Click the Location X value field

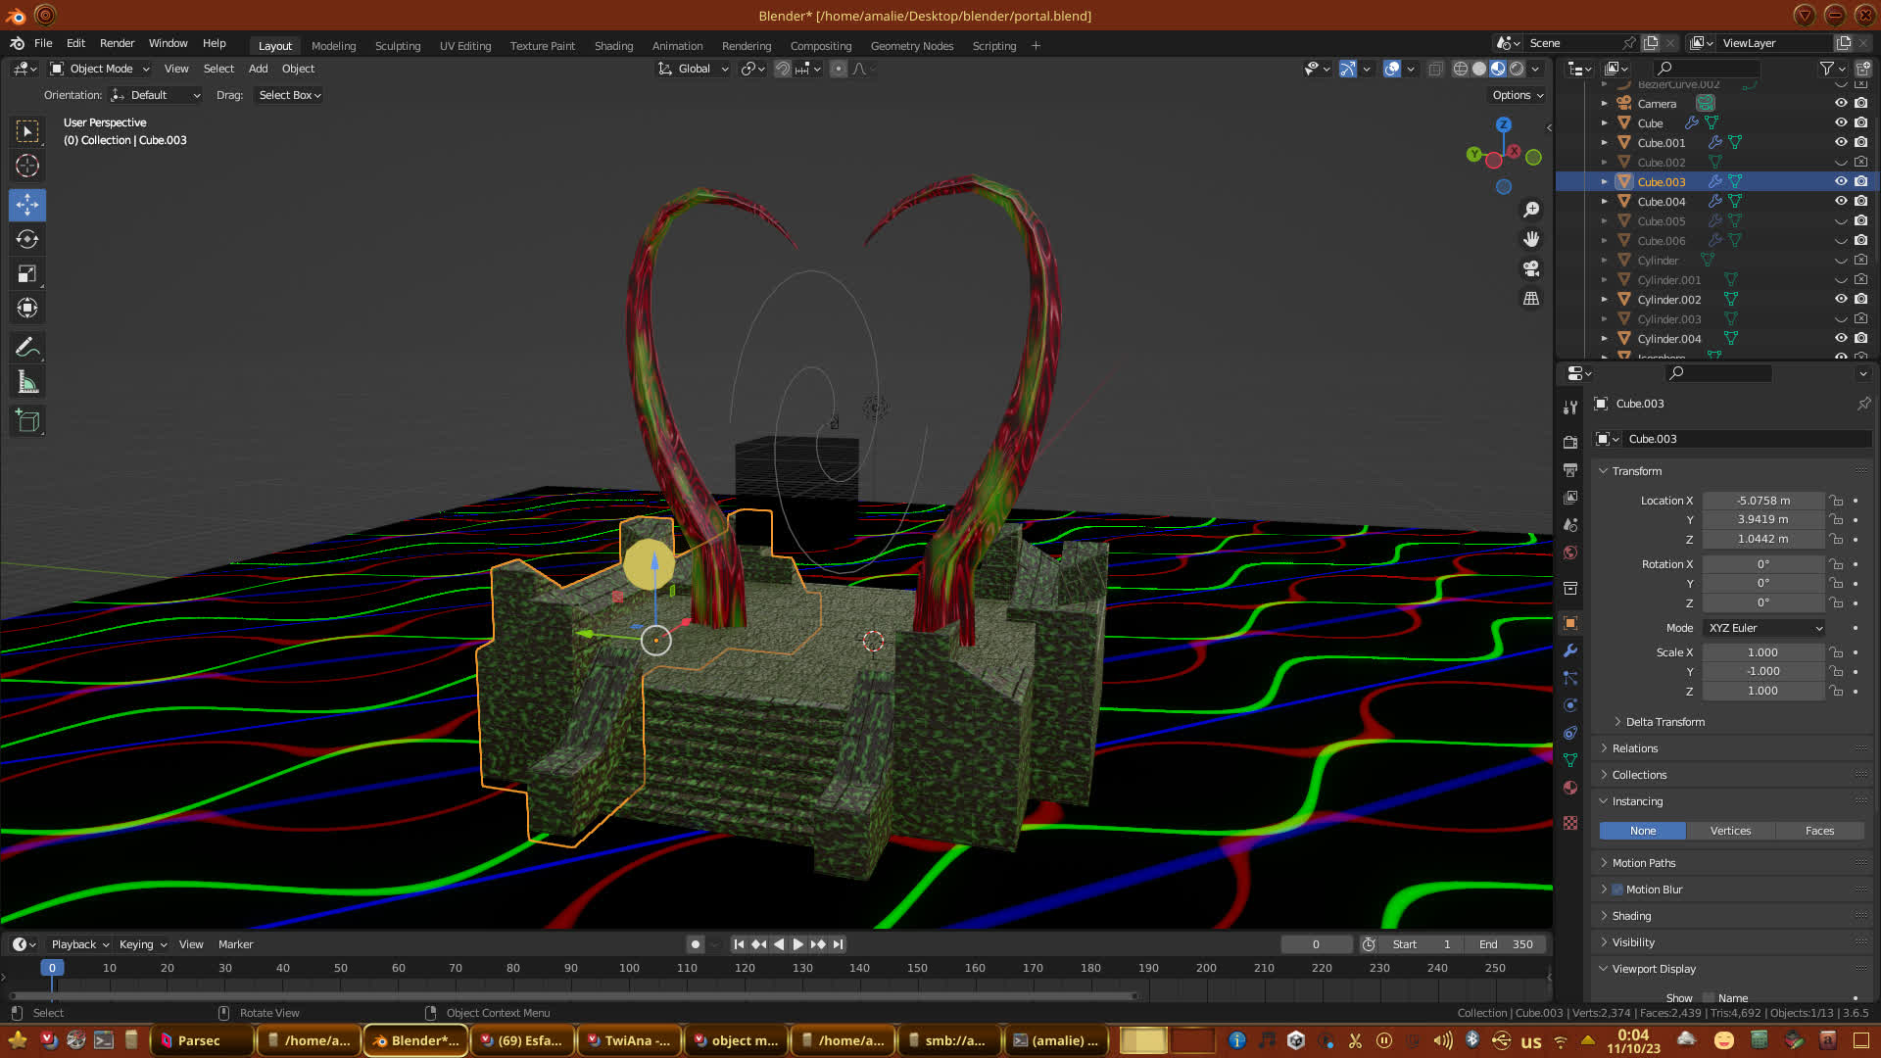click(1762, 501)
